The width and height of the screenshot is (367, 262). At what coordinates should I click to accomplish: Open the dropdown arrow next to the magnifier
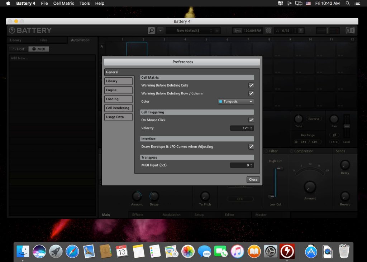click(x=160, y=30)
